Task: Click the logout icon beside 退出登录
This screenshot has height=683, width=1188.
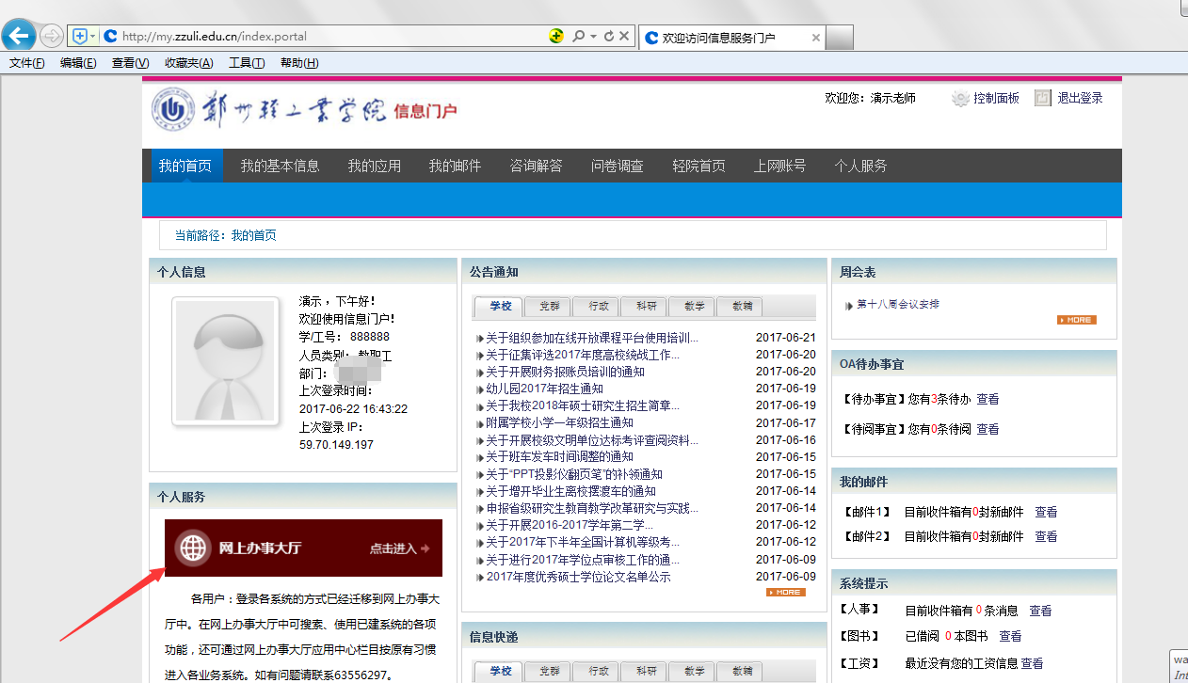Action: pyautogui.click(x=1042, y=98)
